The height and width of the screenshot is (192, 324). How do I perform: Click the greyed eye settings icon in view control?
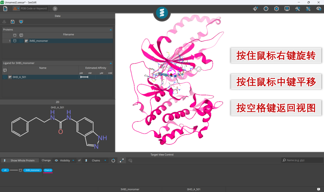pyautogui.click(x=130, y=161)
